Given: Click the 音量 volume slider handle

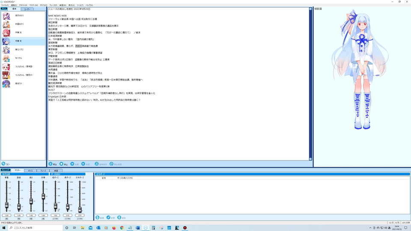Looking at the screenshot, I should click(6, 205).
